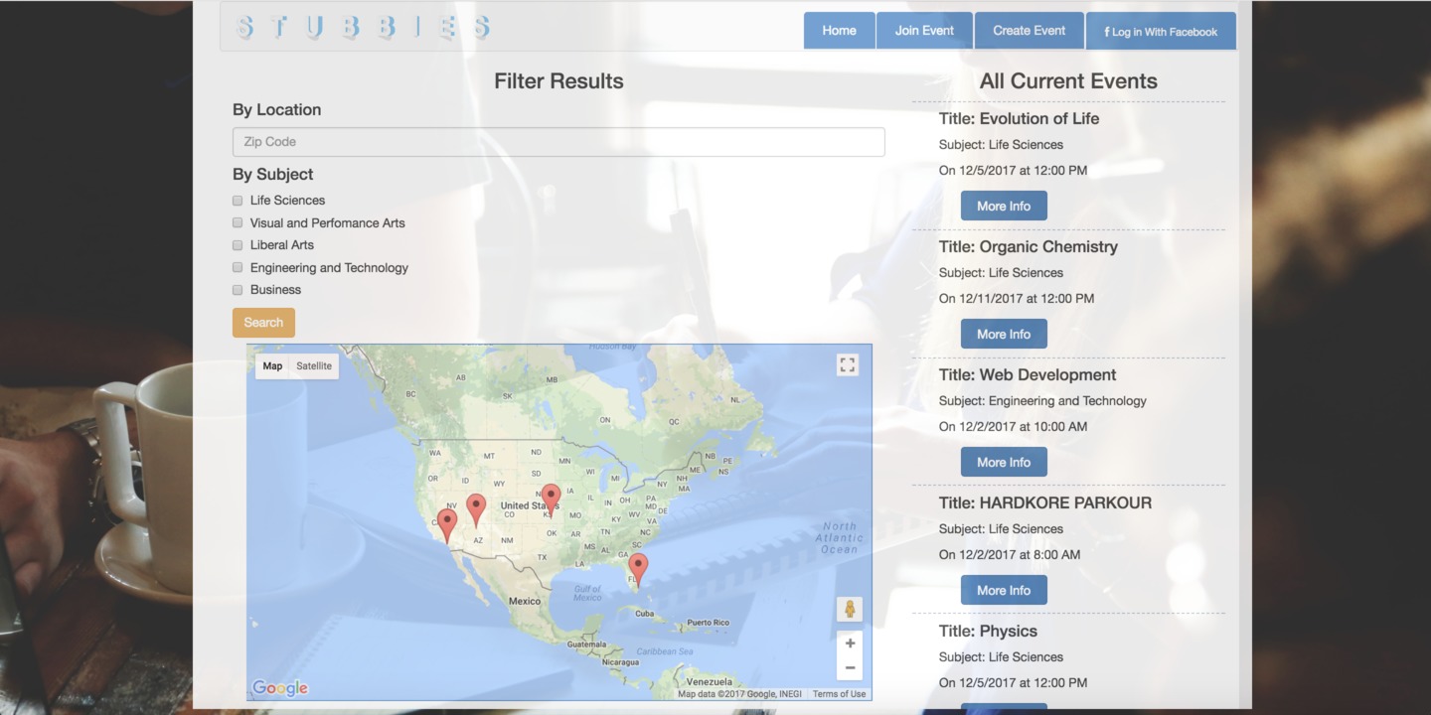Viewport: 1431px width, 715px height.
Task: Click the 'Subject: Engineering and Technology' line
Action: click(x=1042, y=401)
